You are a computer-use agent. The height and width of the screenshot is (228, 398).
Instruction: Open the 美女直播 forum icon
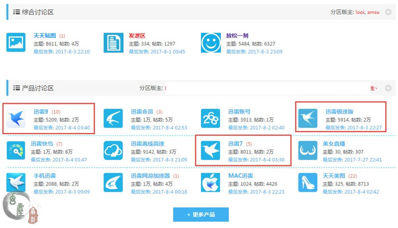coord(308,151)
